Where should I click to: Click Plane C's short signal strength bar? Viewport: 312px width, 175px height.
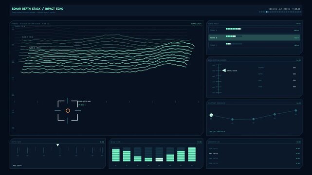click(228, 44)
